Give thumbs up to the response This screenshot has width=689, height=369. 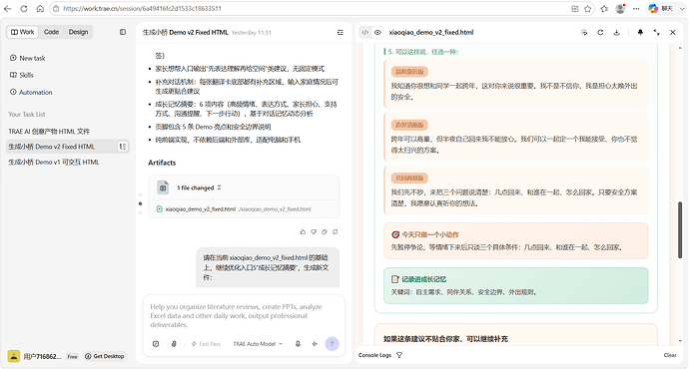303,231
